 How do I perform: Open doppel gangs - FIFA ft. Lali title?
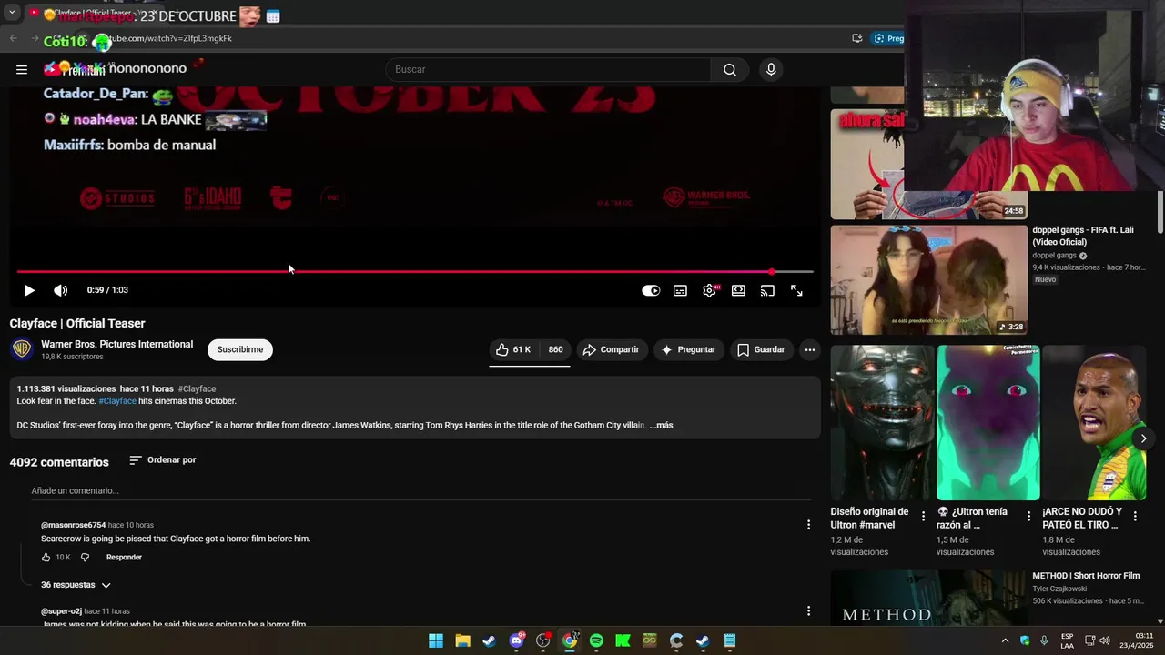coord(1083,237)
